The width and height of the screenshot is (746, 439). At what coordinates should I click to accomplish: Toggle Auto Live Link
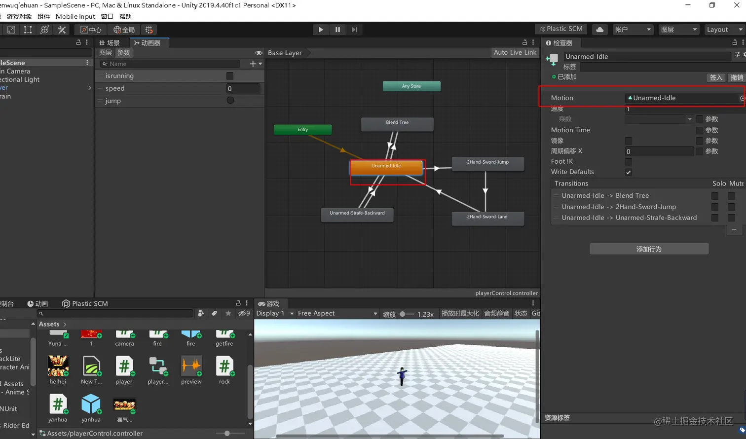515,52
